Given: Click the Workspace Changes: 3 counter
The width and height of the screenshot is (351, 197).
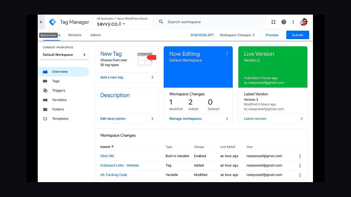Looking at the screenshot, I should point(237,35).
